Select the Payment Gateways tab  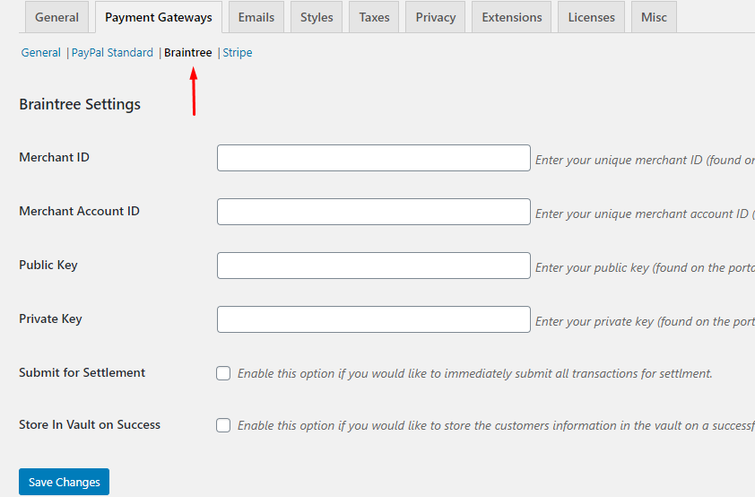click(159, 17)
